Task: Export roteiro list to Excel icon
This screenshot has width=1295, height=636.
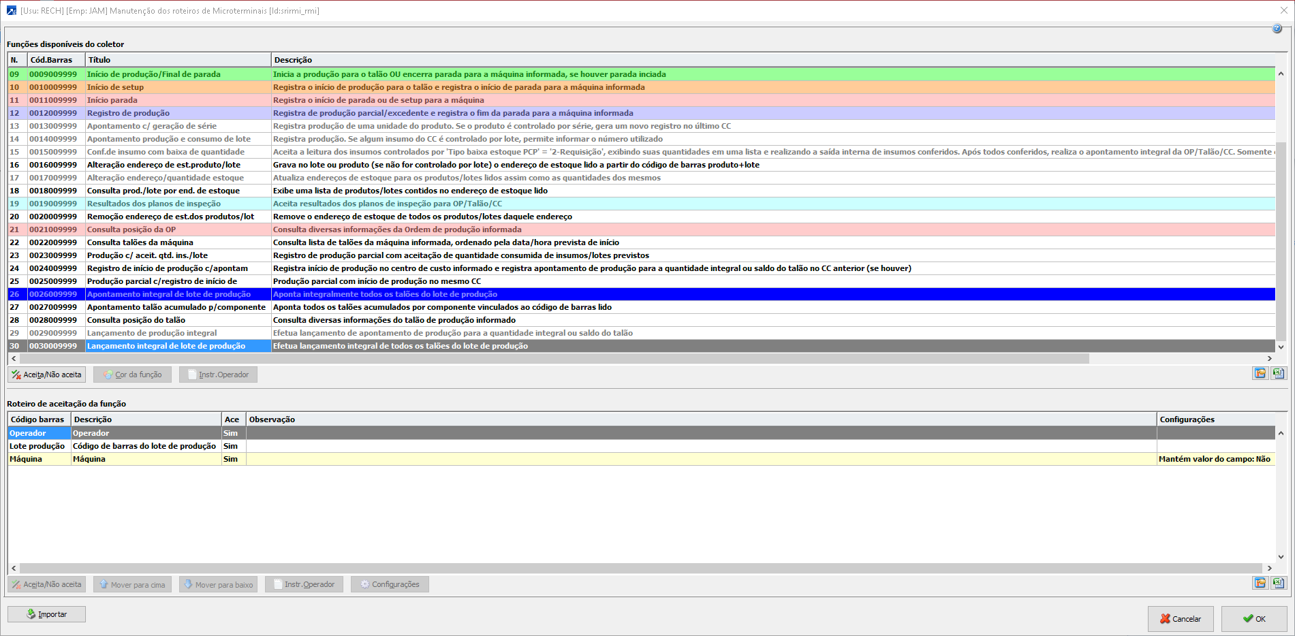Action: click(1279, 583)
